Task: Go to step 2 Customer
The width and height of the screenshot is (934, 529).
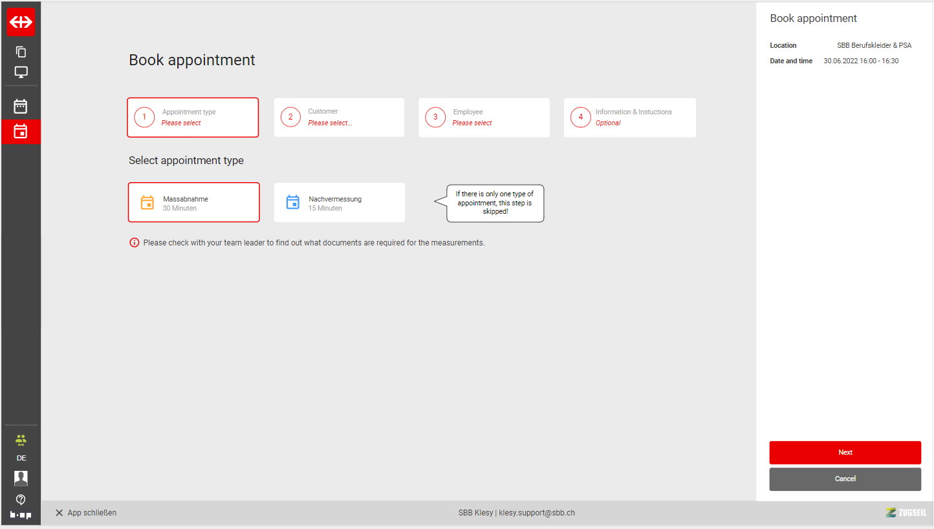Action: tap(339, 118)
